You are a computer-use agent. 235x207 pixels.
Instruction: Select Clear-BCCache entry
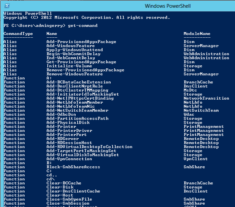64,183
